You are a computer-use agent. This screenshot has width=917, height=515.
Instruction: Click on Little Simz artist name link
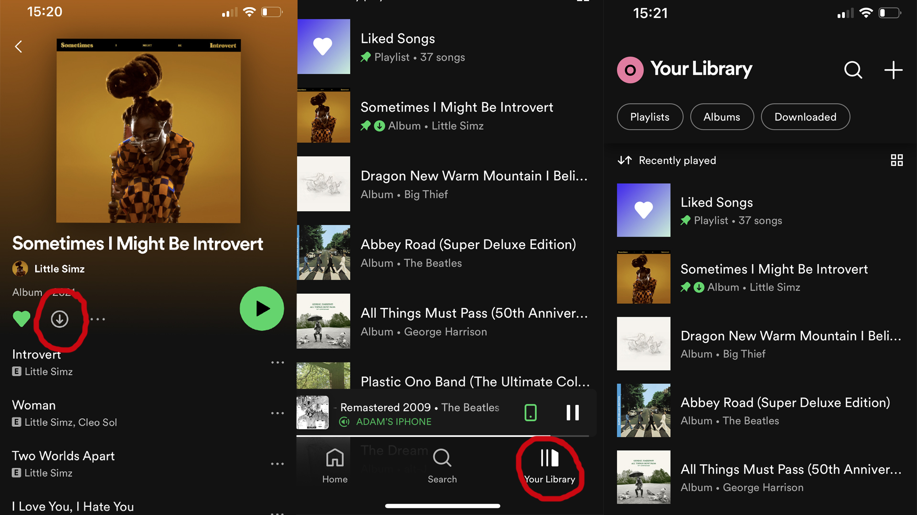pos(59,268)
